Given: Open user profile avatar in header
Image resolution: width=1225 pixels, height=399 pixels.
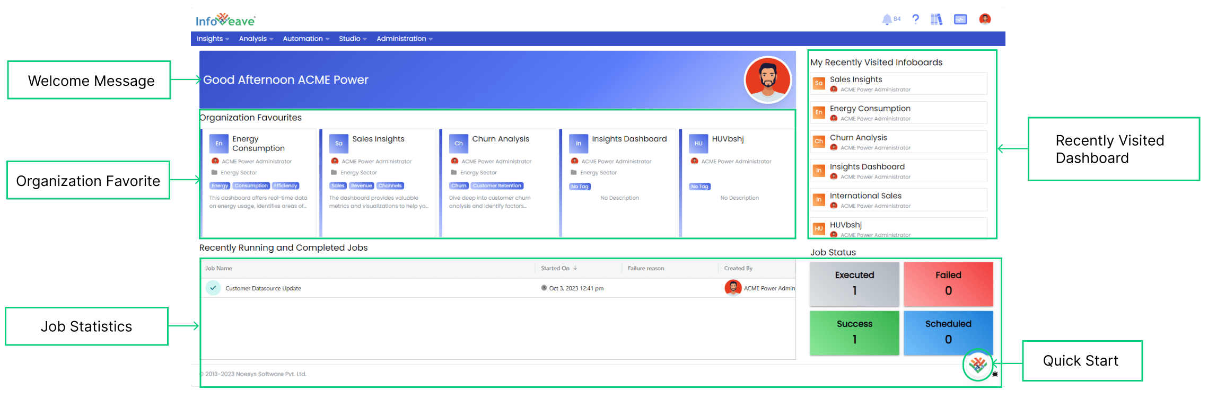Looking at the screenshot, I should point(985,19).
